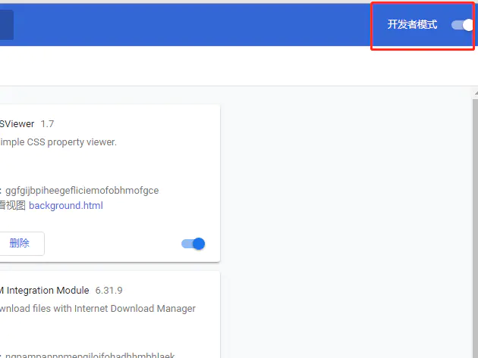Click the version number 6.31.9

(x=108, y=290)
